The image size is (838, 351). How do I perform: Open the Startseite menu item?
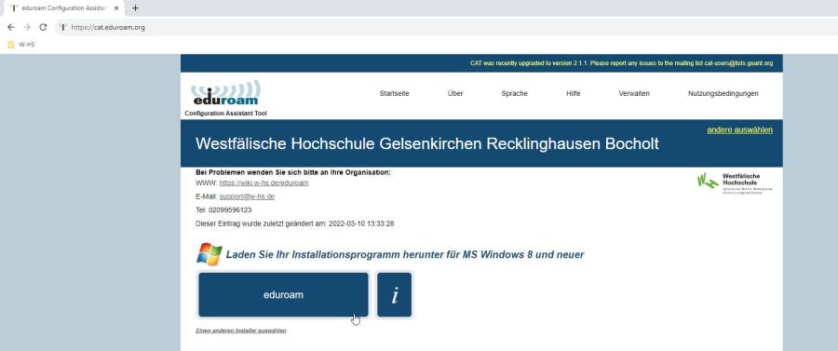click(395, 93)
